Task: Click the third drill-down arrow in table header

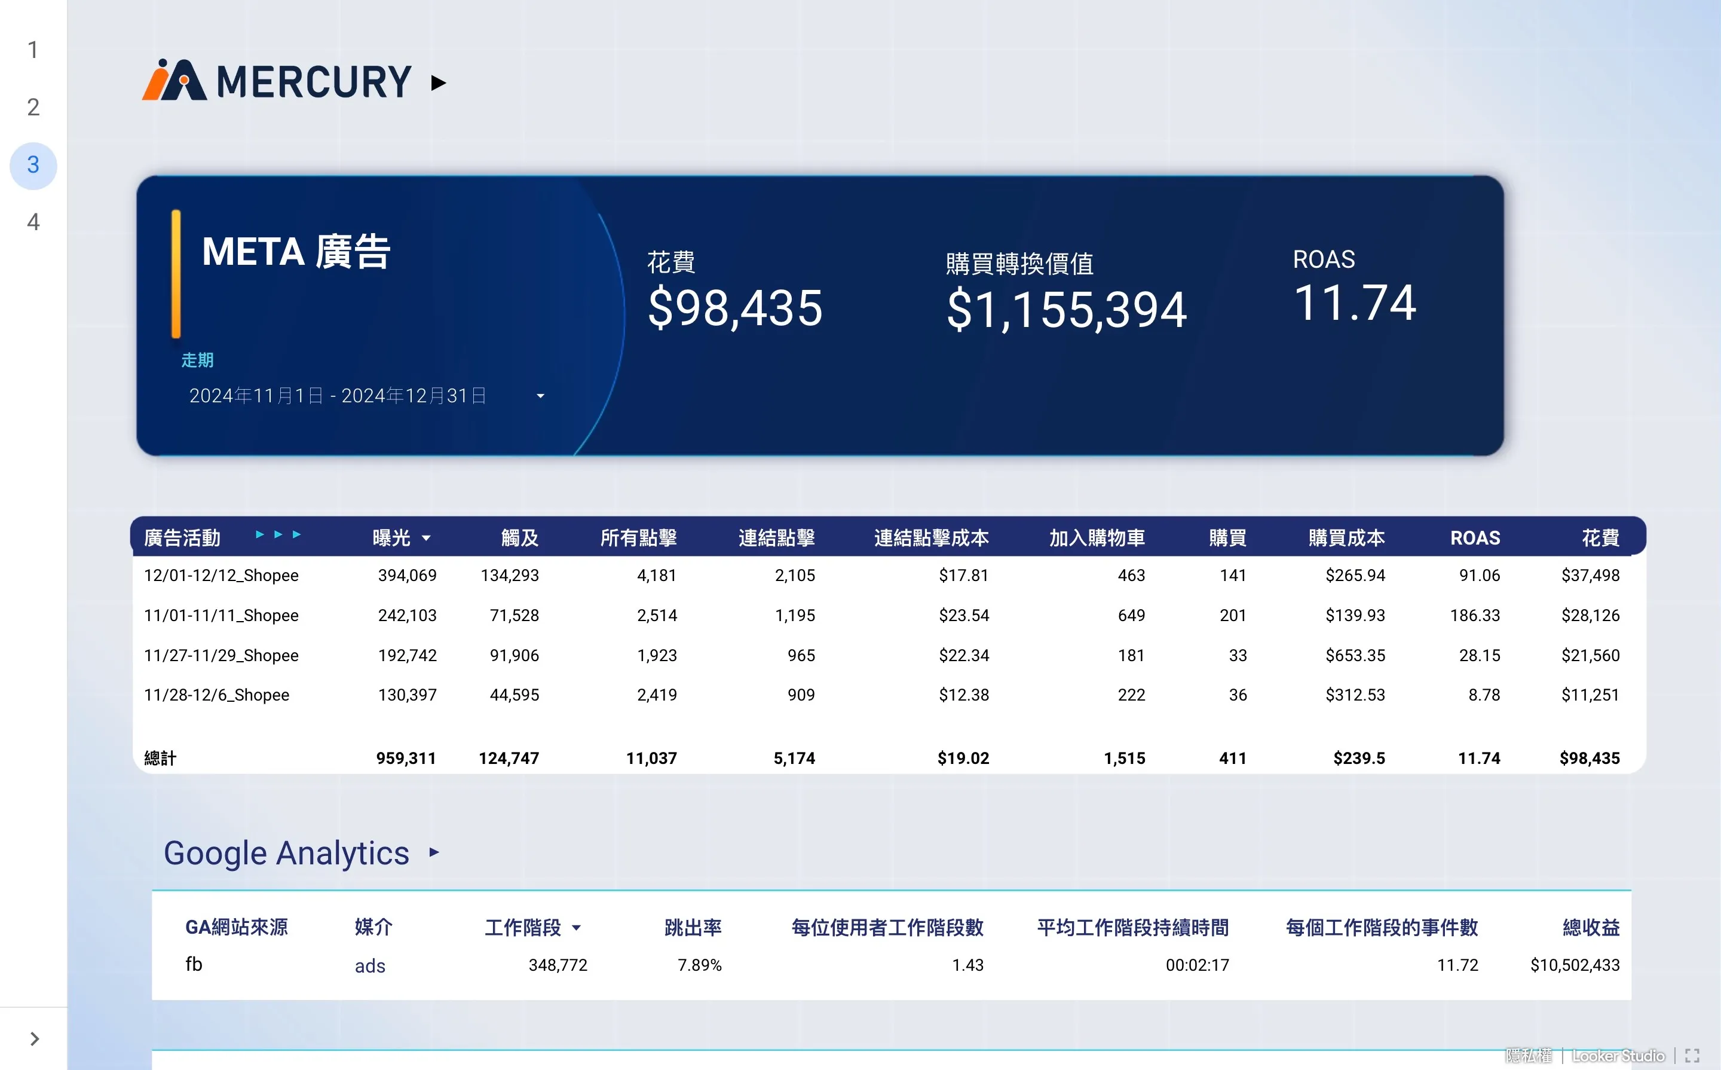Action: click(x=297, y=536)
